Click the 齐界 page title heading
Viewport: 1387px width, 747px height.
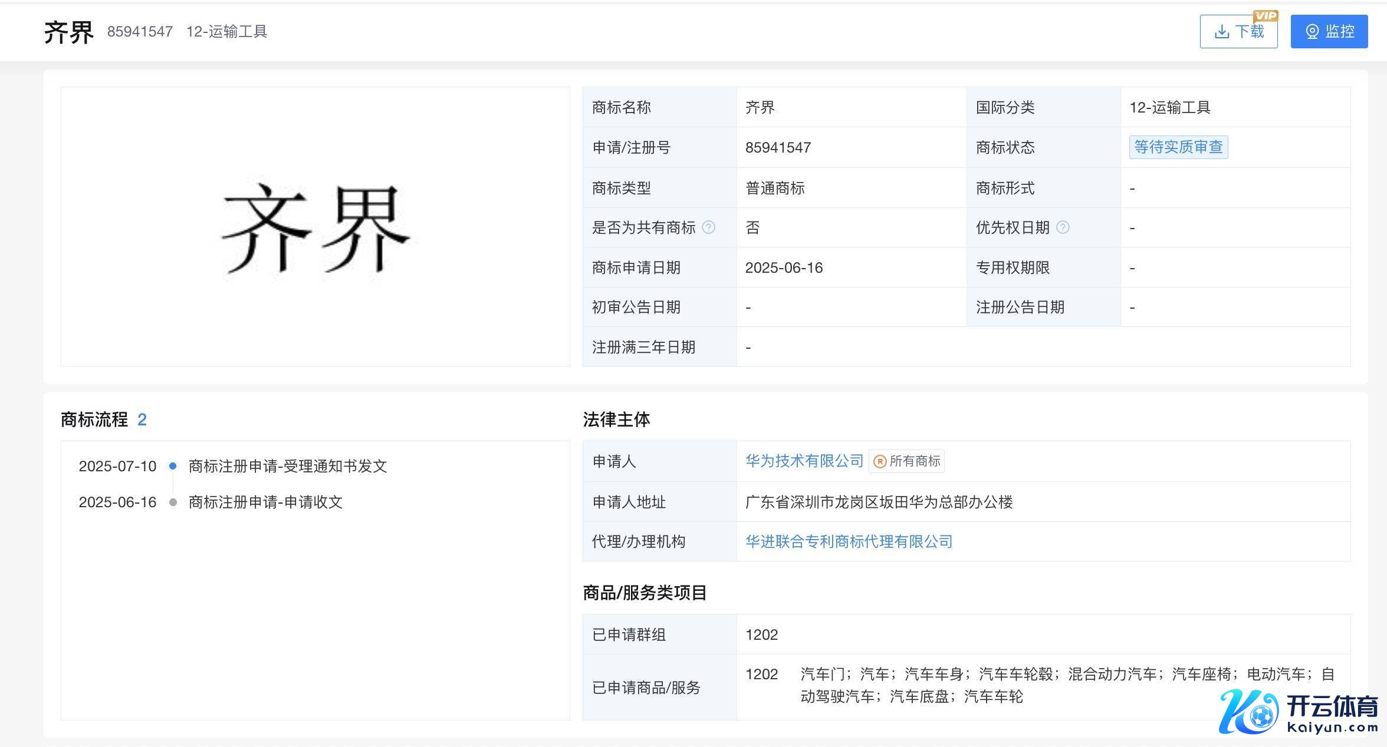68,32
